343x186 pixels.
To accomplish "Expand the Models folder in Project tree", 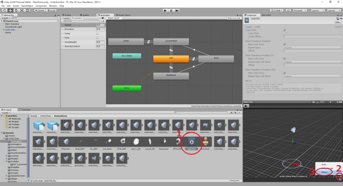I will point(7,159).
